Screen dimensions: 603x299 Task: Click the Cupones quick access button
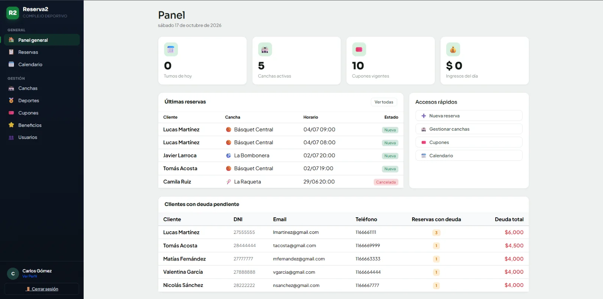click(x=469, y=142)
